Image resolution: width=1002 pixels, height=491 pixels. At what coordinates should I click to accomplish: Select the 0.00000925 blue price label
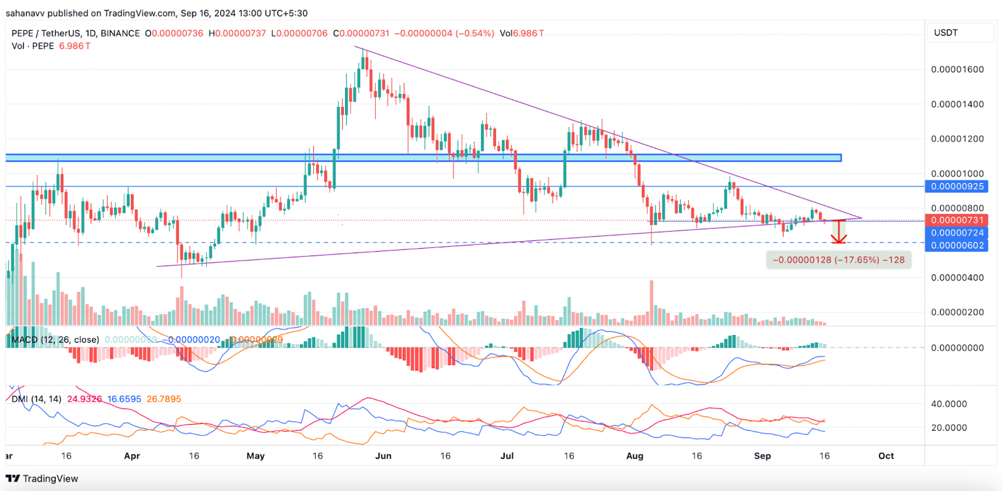point(957,186)
